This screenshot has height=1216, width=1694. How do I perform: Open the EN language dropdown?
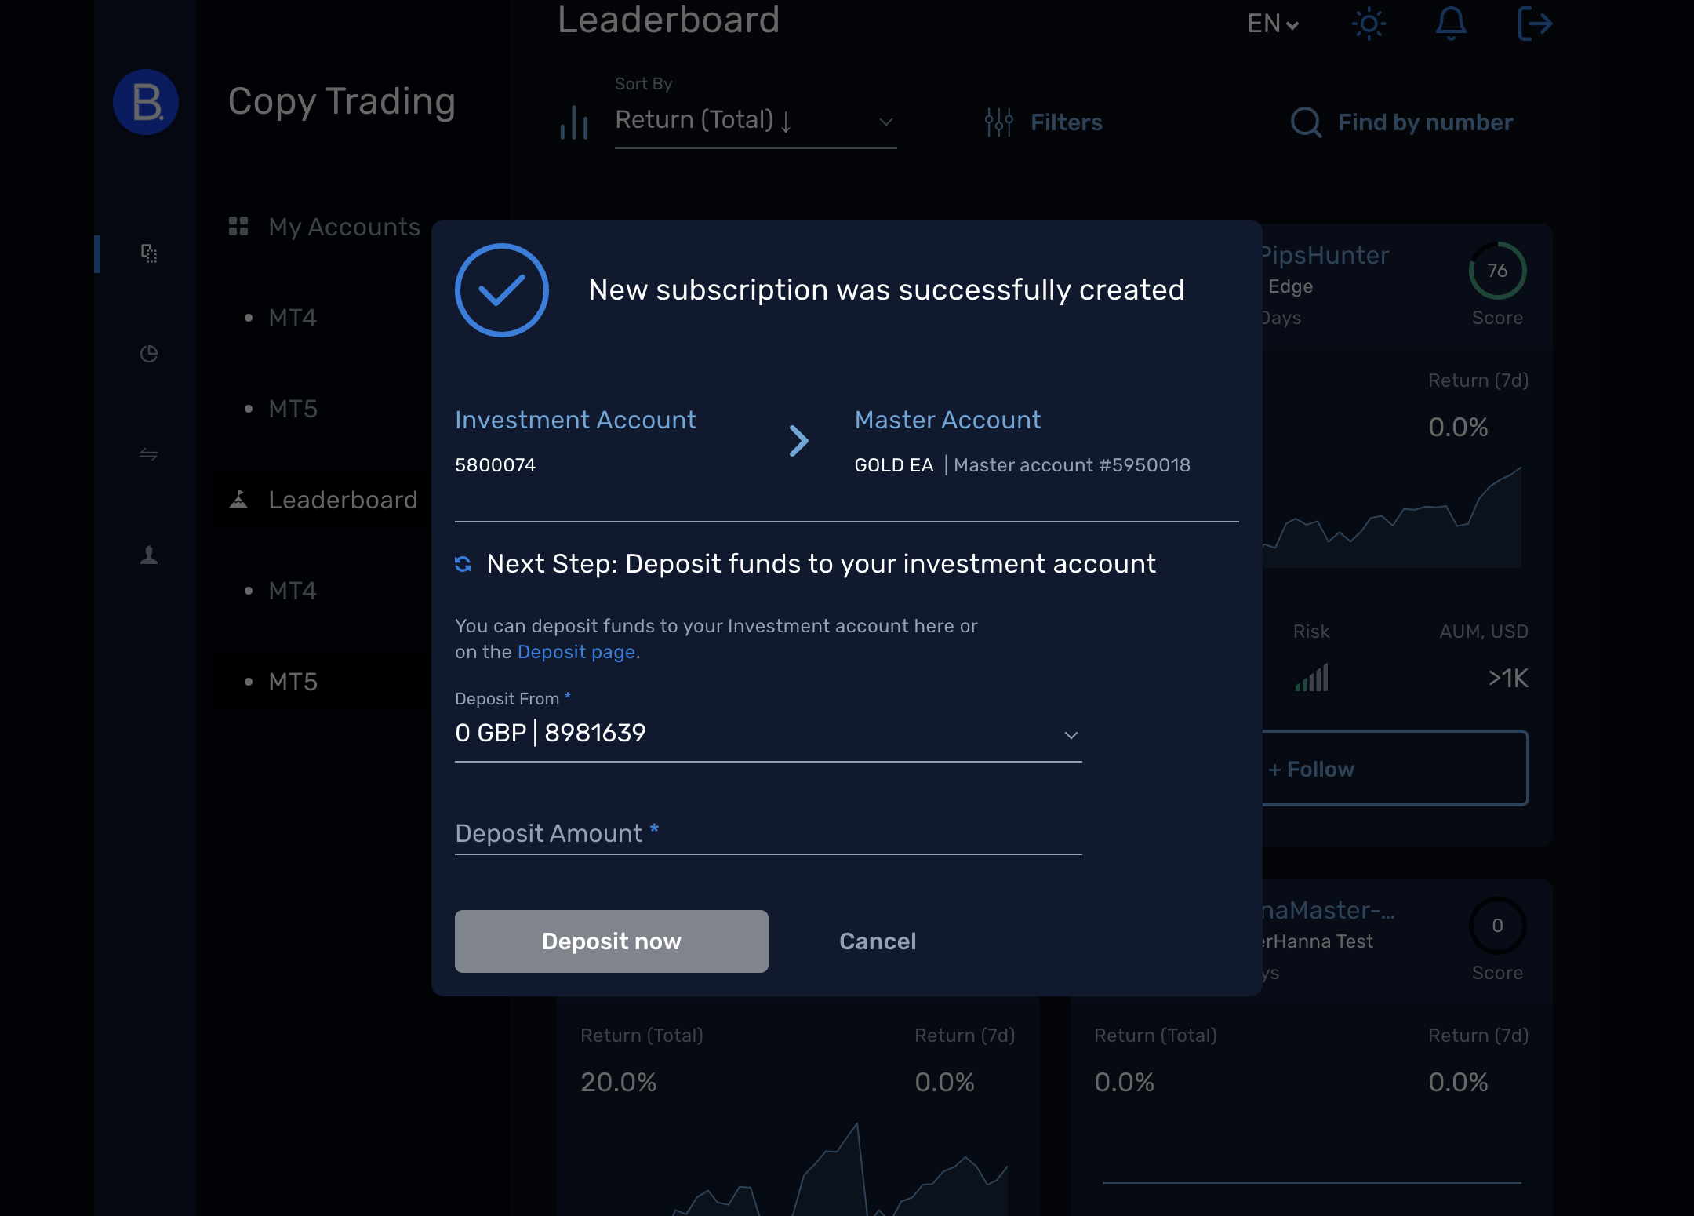point(1274,24)
